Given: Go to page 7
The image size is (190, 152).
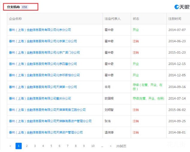Looking at the screenshot, I should pos(68,146).
